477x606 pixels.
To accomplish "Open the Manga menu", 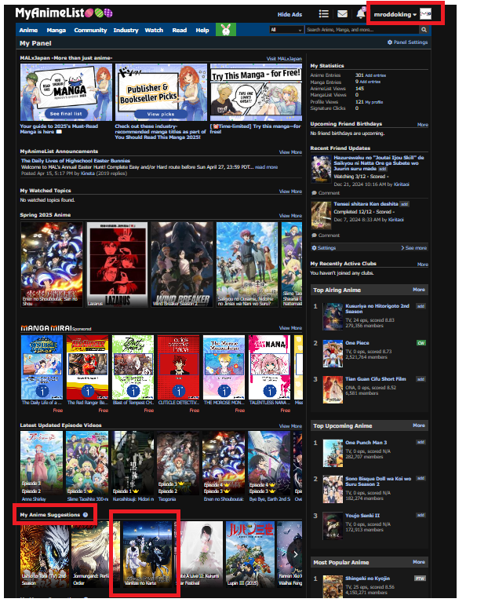I will pyautogui.click(x=56, y=30).
